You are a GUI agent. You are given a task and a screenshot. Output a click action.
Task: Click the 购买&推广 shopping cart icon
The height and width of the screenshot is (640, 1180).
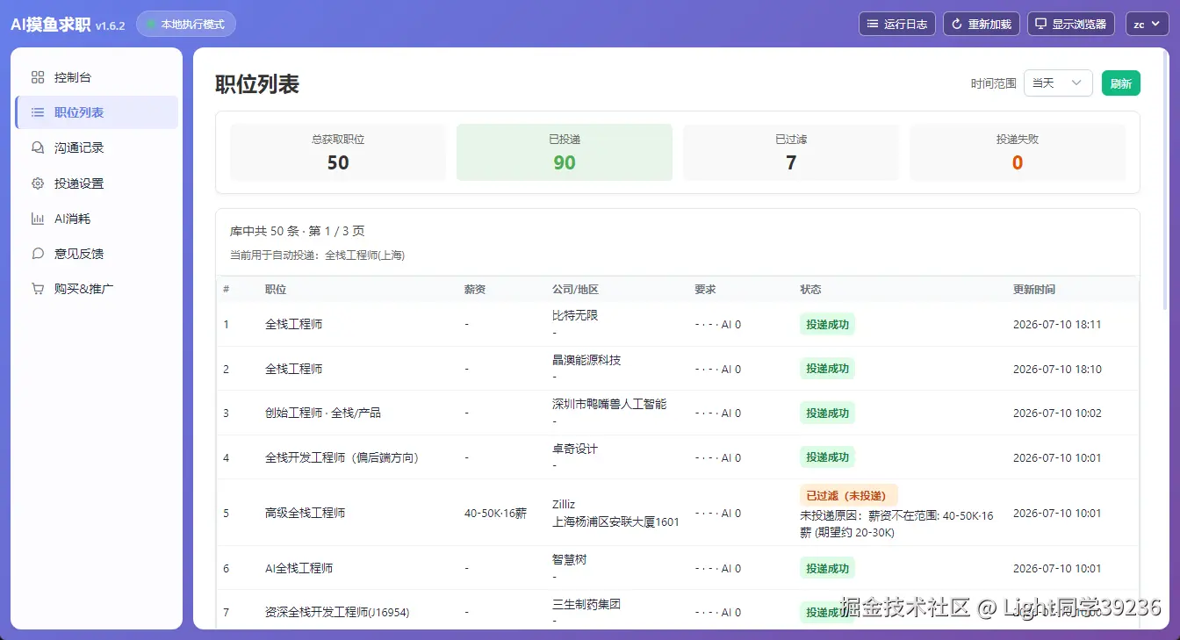click(x=37, y=289)
